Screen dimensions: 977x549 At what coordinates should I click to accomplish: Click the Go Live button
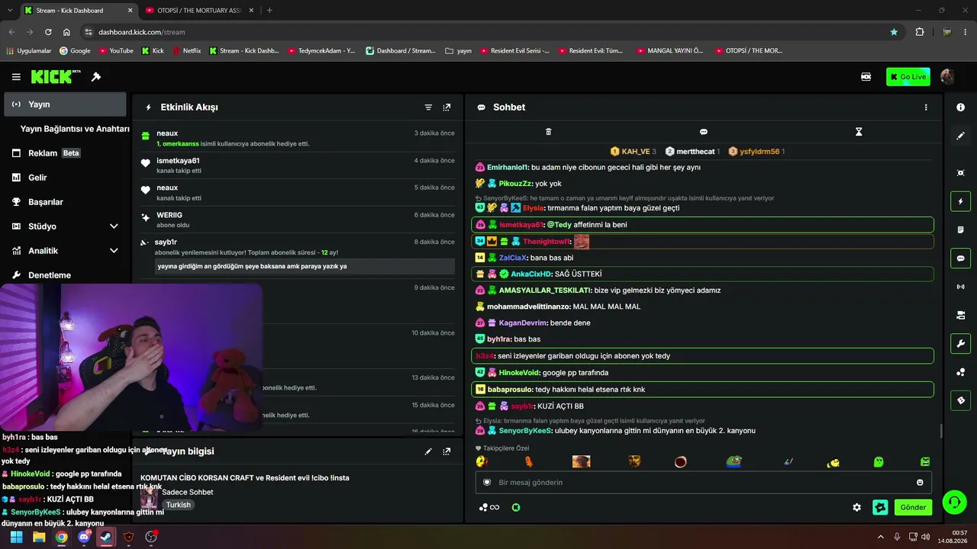pos(908,77)
